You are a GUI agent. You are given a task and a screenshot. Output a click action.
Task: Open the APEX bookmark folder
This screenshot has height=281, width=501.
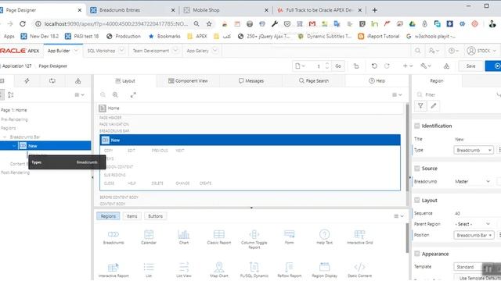[x=197, y=37]
